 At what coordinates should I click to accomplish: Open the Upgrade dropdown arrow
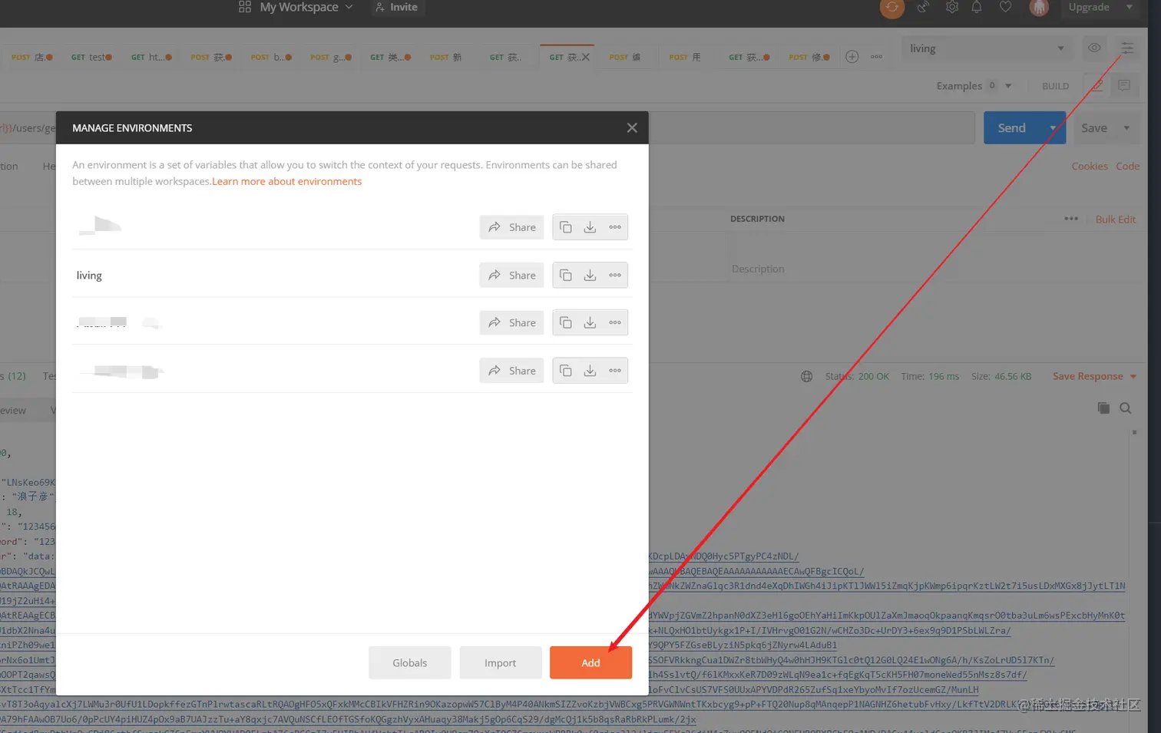point(1129,7)
